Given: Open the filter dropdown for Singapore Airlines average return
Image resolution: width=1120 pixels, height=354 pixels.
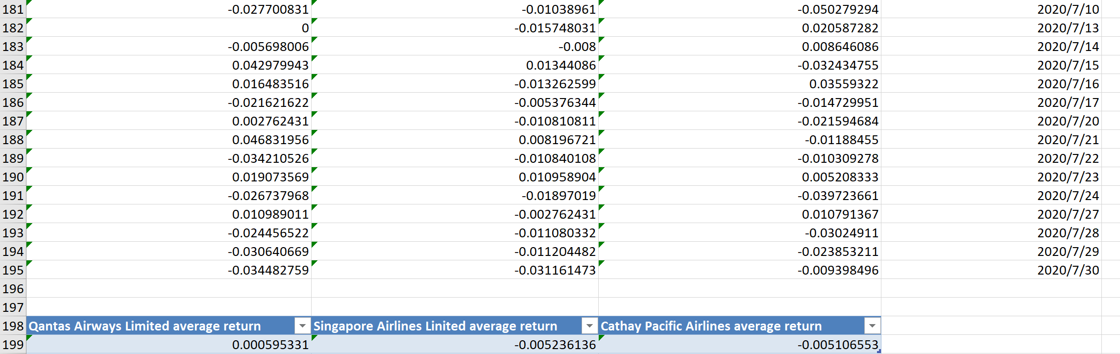Looking at the screenshot, I should (x=588, y=325).
